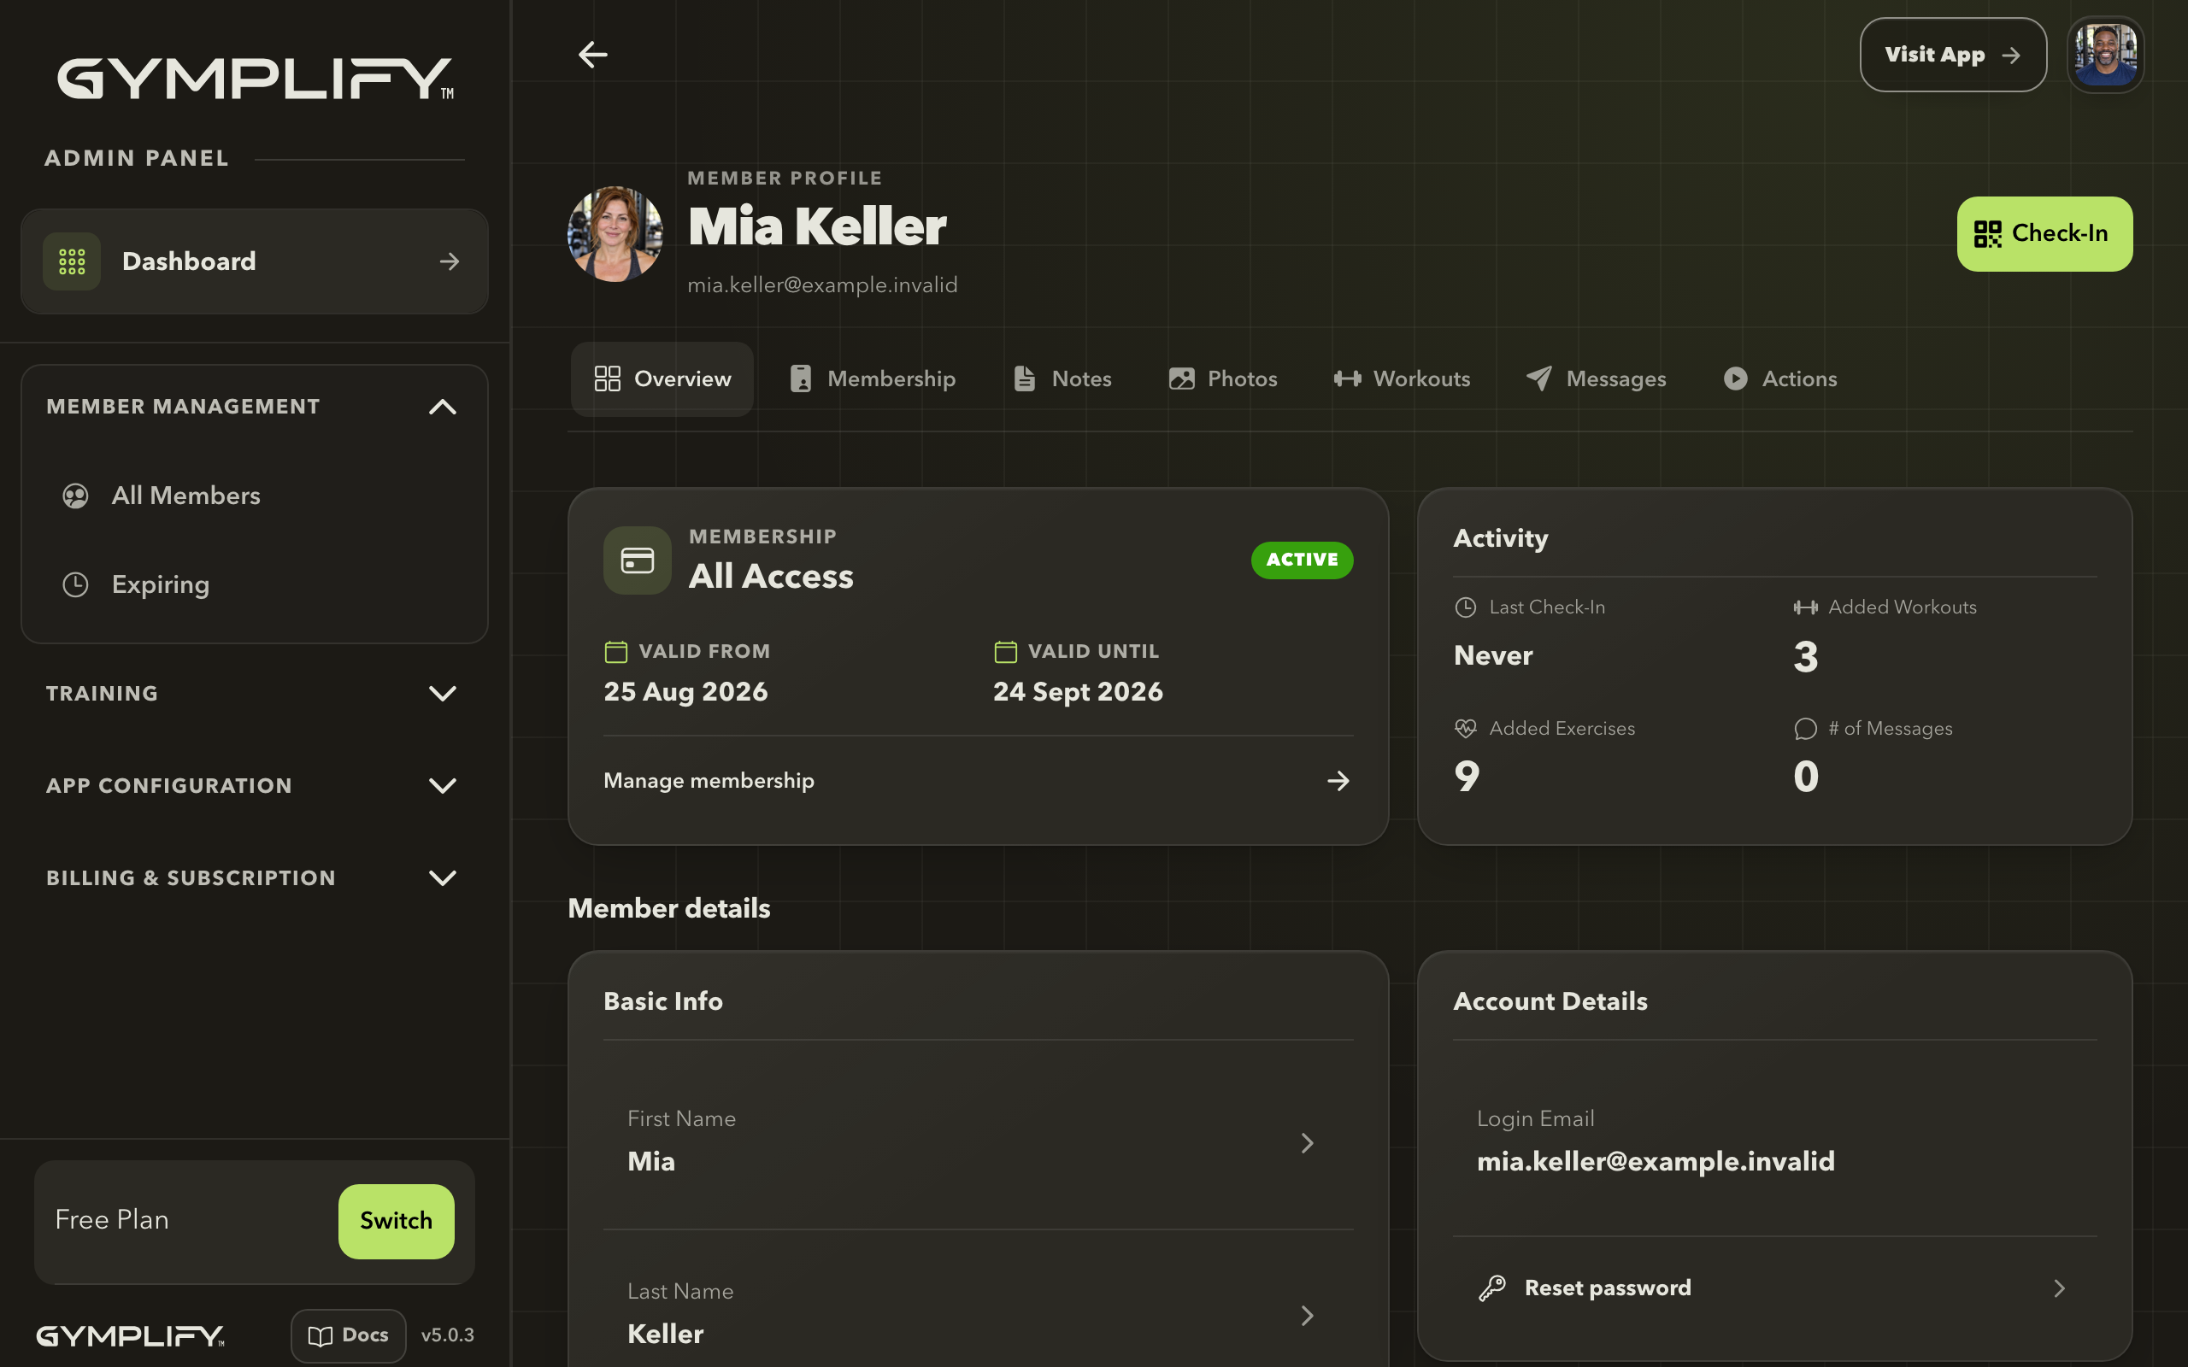Select the Overview tab

pyautogui.click(x=662, y=378)
